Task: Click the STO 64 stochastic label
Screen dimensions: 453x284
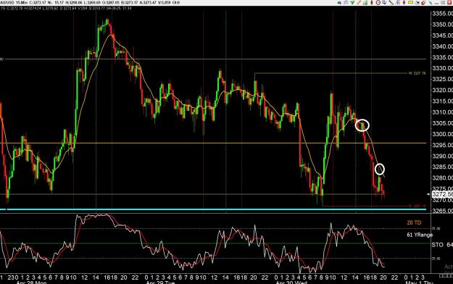Action: [442, 245]
